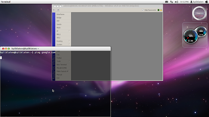Click the yellow lock icon in WinBox toolbar
209x117 pixels.
pyautogui.click(x=161, y=10)
